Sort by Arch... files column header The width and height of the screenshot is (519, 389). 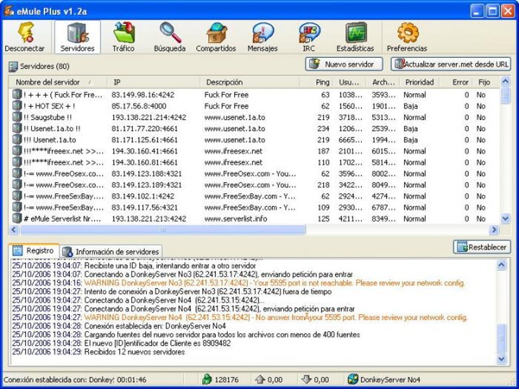pyautogui.click(x=383, y=82)
